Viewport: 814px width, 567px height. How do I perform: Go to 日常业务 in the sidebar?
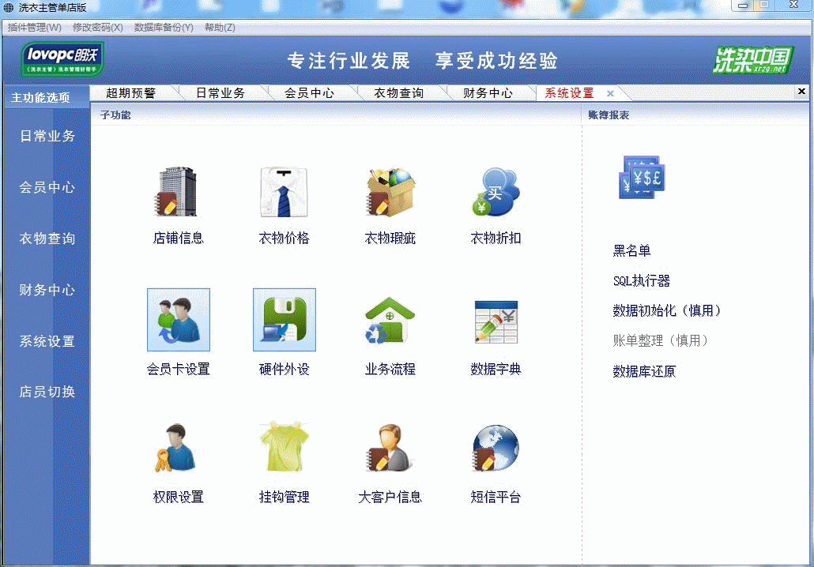click(x=47, y=136)
